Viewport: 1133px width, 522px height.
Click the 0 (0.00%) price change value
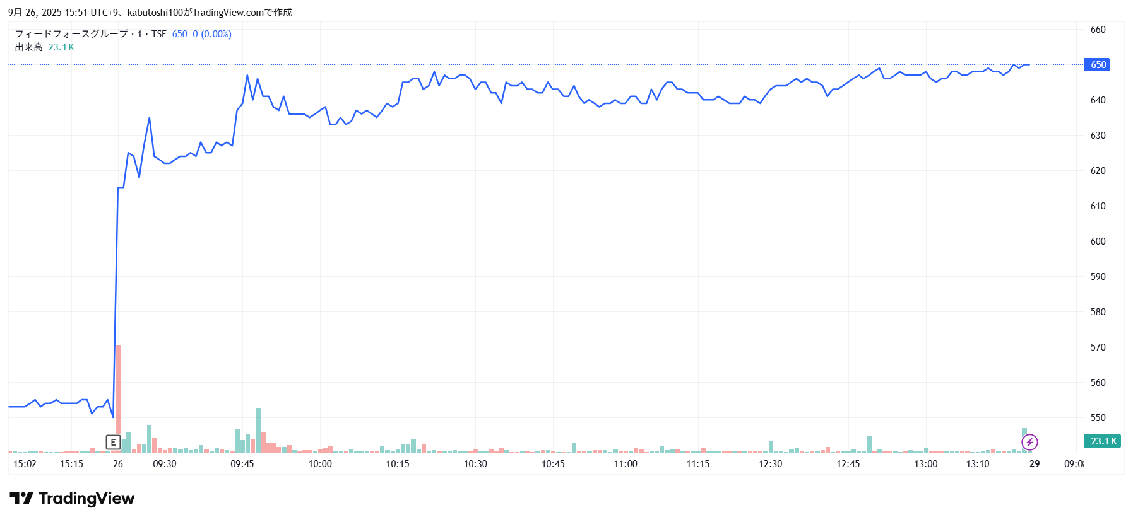click(x=212, y=34)
